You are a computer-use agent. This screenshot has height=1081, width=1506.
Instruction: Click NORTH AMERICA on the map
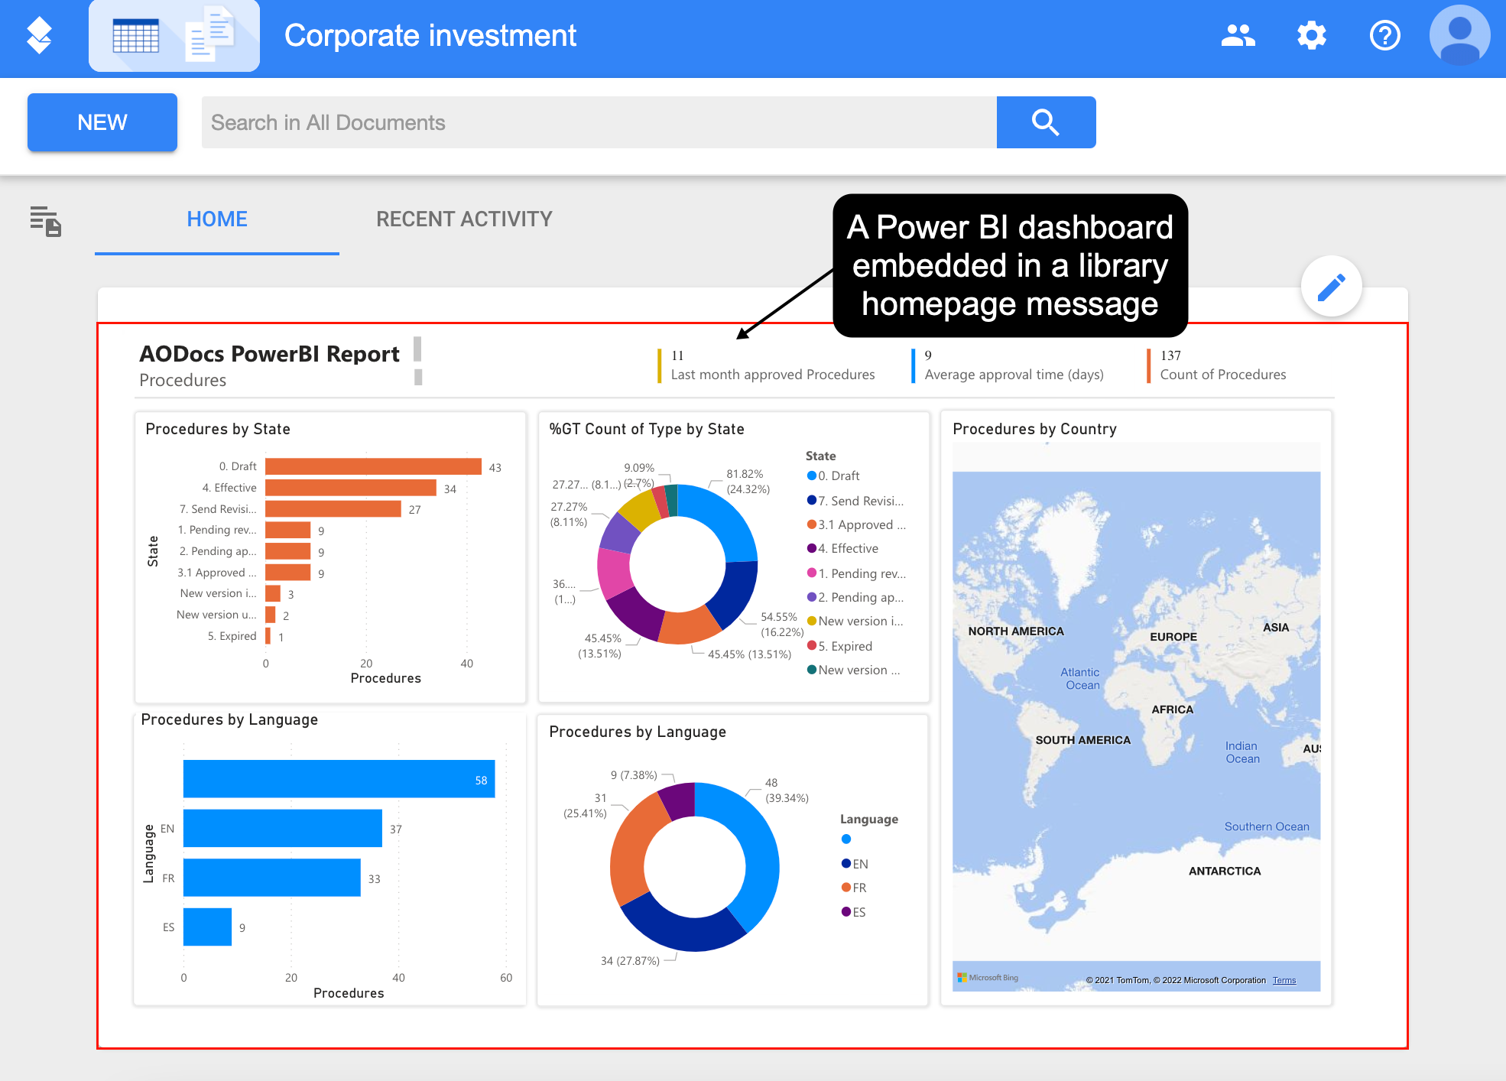(x=1016, y=631)
